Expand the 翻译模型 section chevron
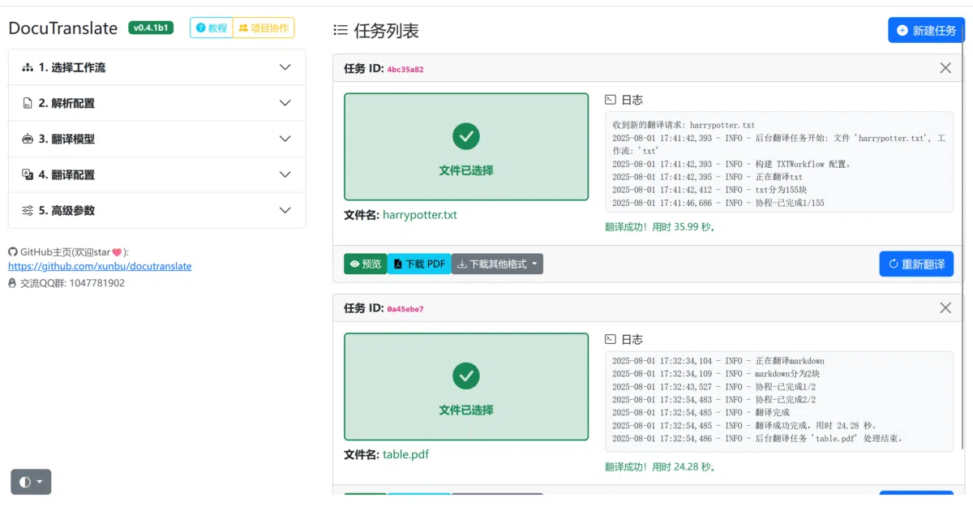The height and width of the screenshot is (511, 973). click(285, 139)
